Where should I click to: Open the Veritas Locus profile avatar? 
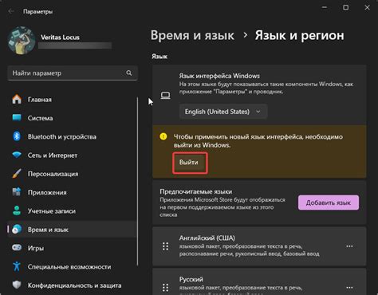tap(22, 40)
